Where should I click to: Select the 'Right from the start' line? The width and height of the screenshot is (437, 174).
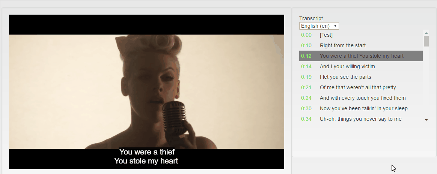coord(361,45)
